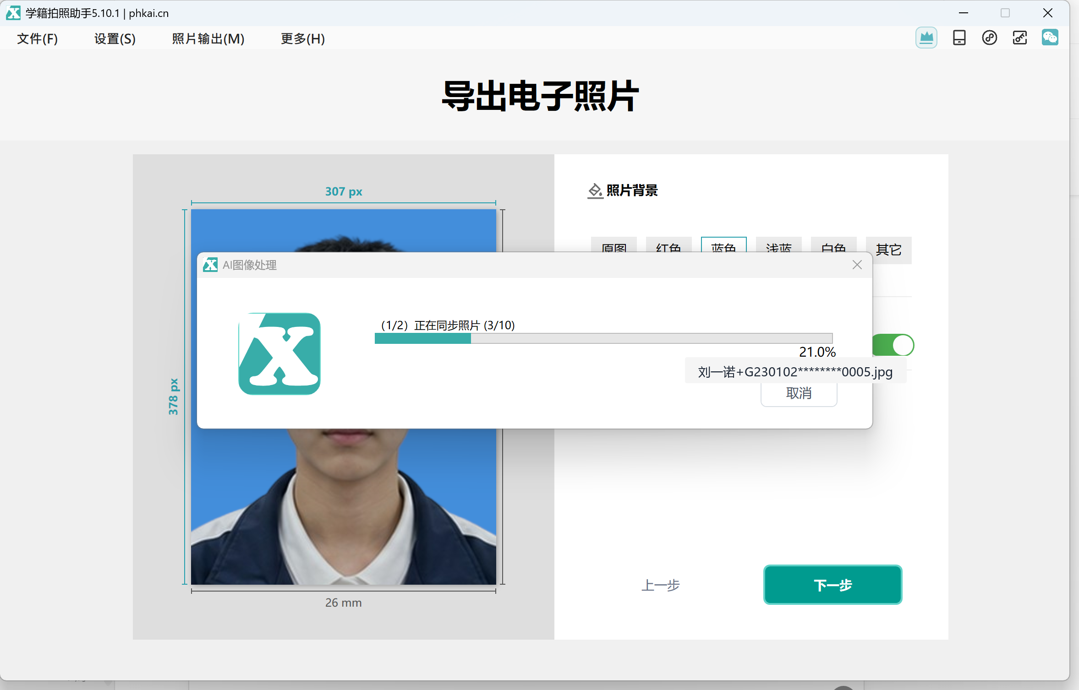The height and width of the screenshot is (690, 1079).
Task: Click the crown VIP icon in toolbar
Action: (926, 38)
